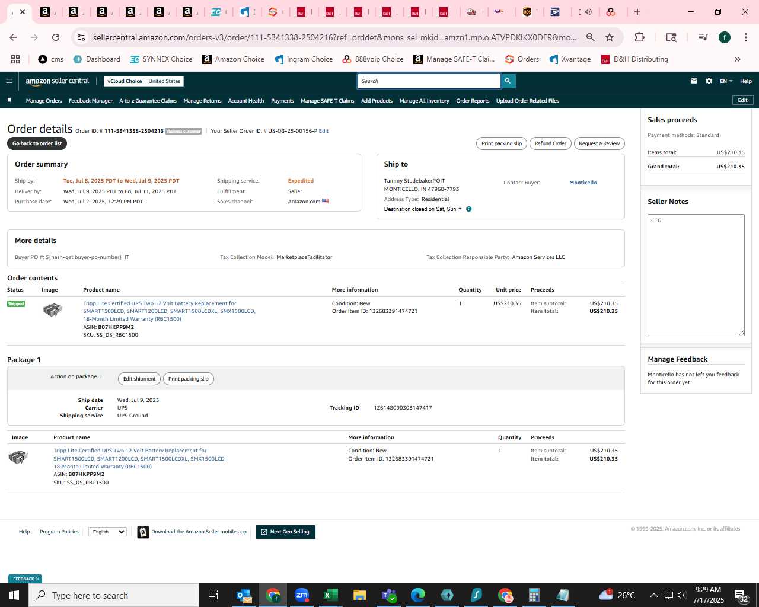This screenshot has height=607, width=759.
Task: Click Edit shipment button
Action: [139, 379]
